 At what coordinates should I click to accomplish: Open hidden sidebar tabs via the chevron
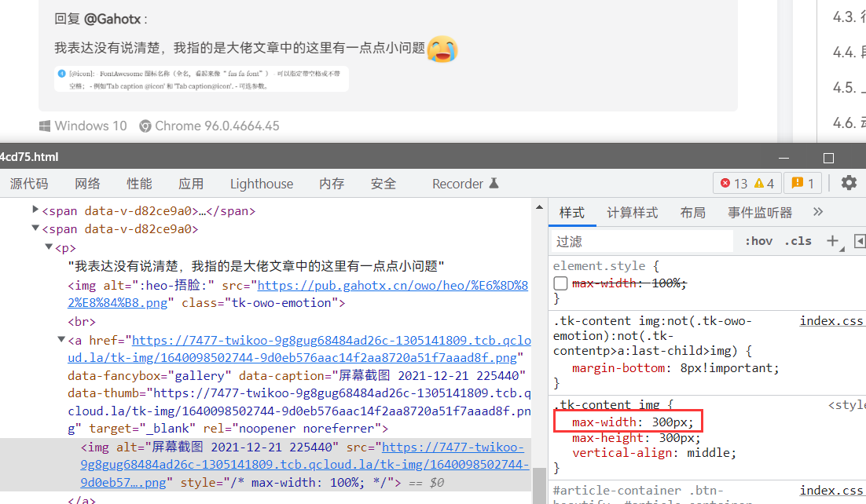coord(818,211)
